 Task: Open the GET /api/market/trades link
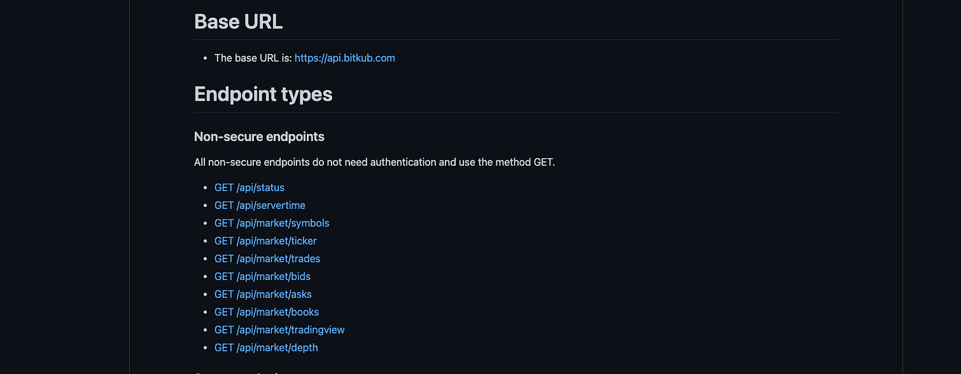pos(267,259)
